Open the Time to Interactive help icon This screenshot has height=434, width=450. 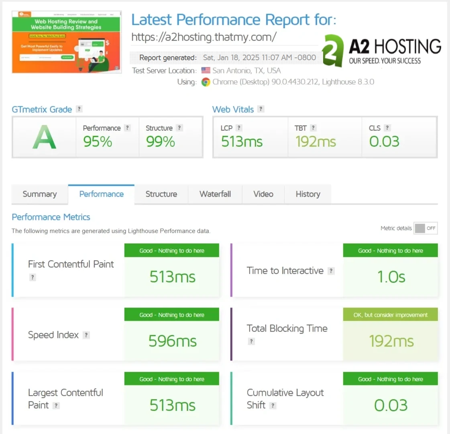point(331,271)
